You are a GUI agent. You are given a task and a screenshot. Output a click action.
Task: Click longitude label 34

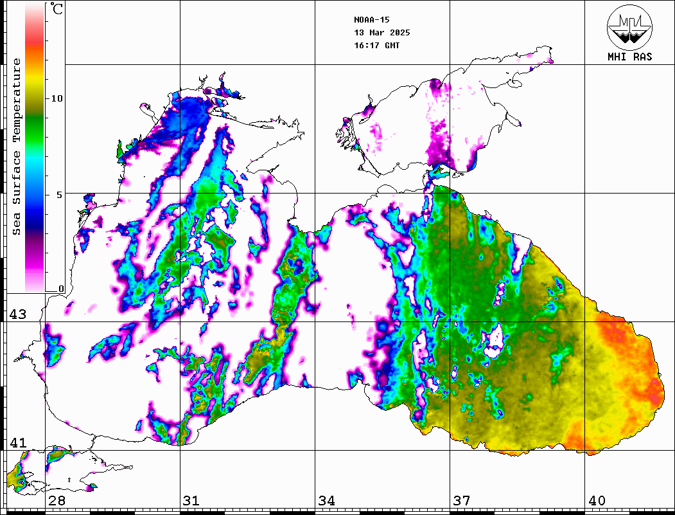pos(326,501)
